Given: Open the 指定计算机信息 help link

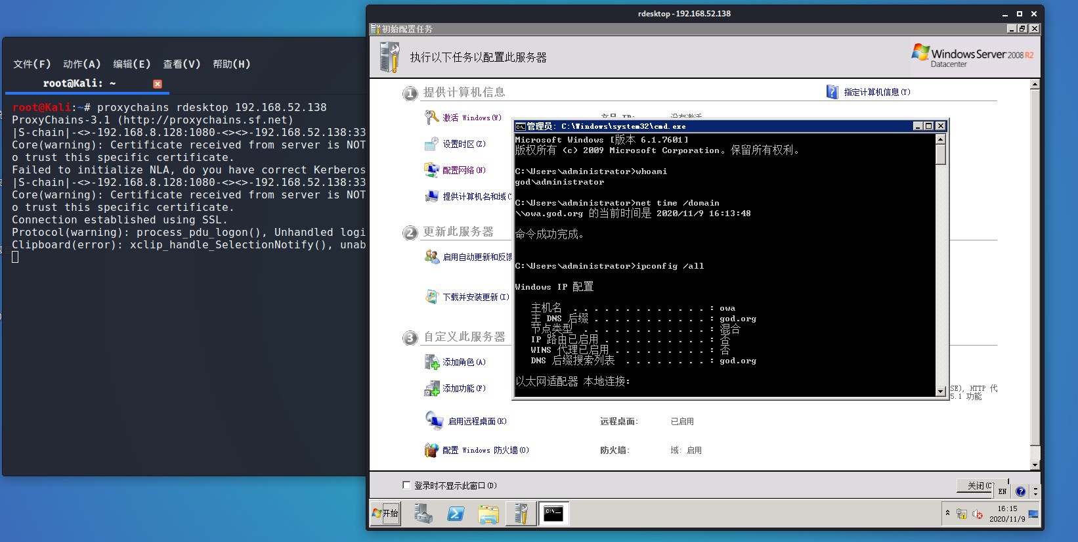Looking at the screenshot, I should [x=877, y=92].
